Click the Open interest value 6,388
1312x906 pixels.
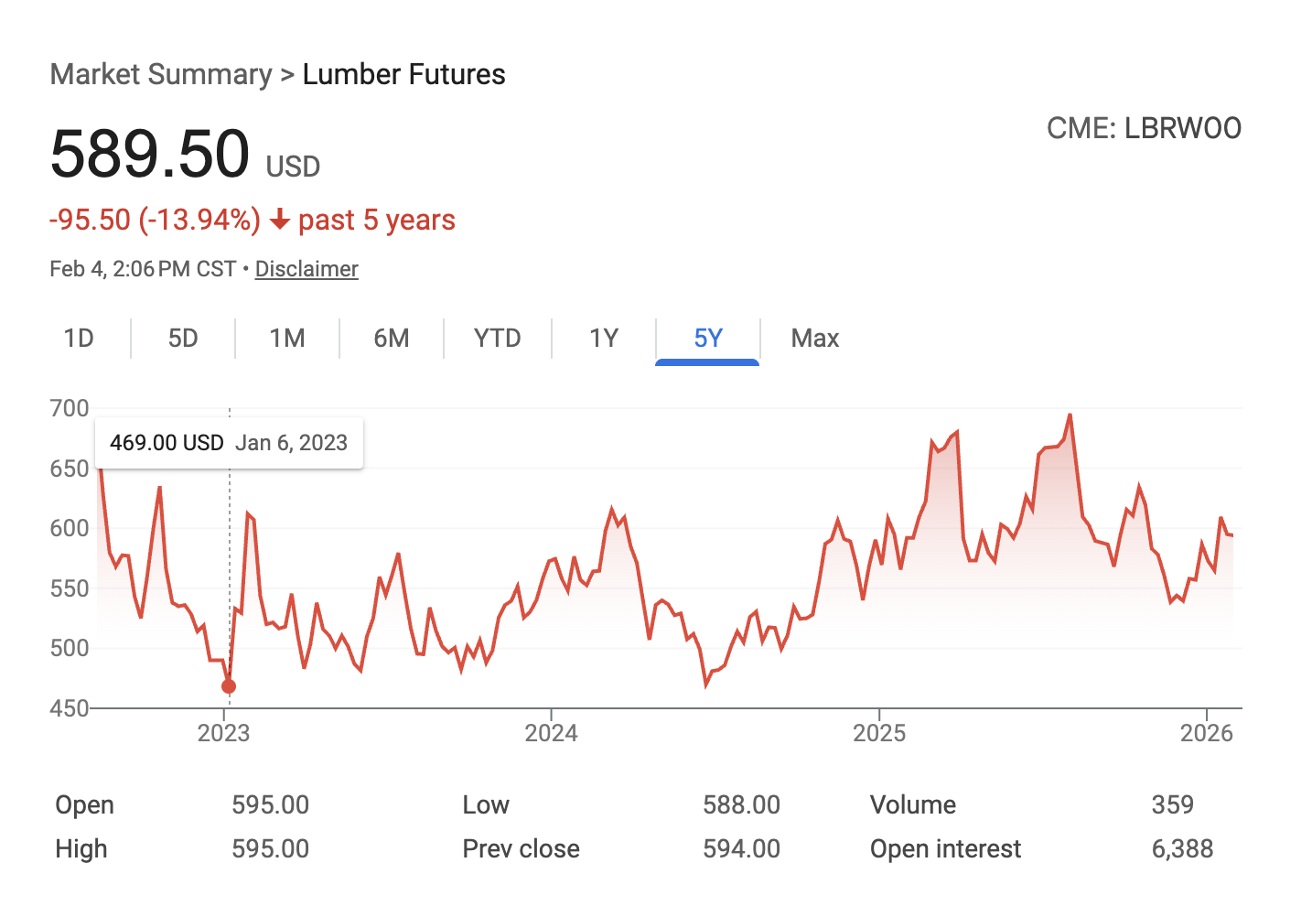click(1182, 849)
